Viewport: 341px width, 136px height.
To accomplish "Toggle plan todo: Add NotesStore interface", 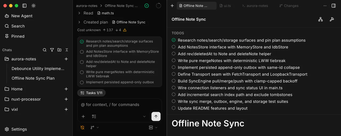I will pyautogui.click(x=174, y=47).
